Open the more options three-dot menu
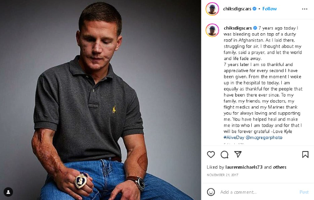The image size is (314, 200). click(304, 9)
